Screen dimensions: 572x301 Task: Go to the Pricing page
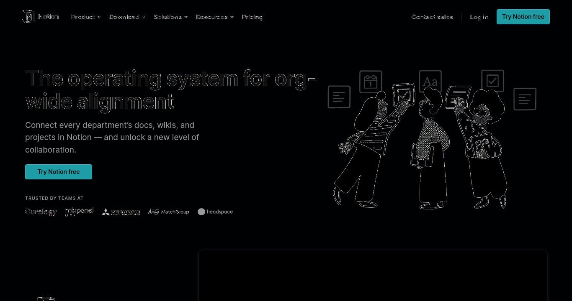tap(252, 17)
